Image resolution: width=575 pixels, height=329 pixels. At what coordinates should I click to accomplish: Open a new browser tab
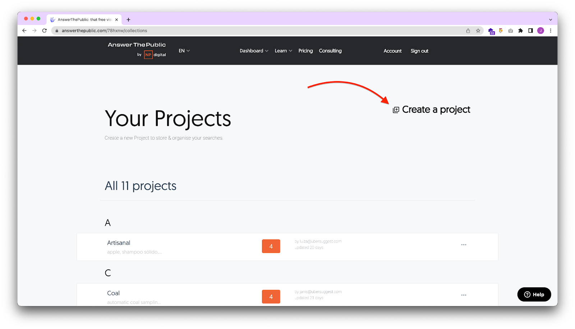coord(128,20)
